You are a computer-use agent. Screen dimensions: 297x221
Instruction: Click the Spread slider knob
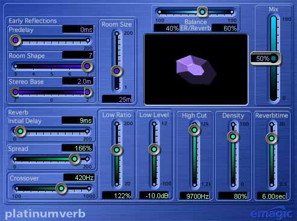click(x=75, y=159)
